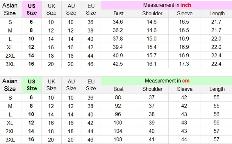This screenshot has height=144, width=232.
Task: Click the pink US Size header cell
Action: tap(32, 9)
